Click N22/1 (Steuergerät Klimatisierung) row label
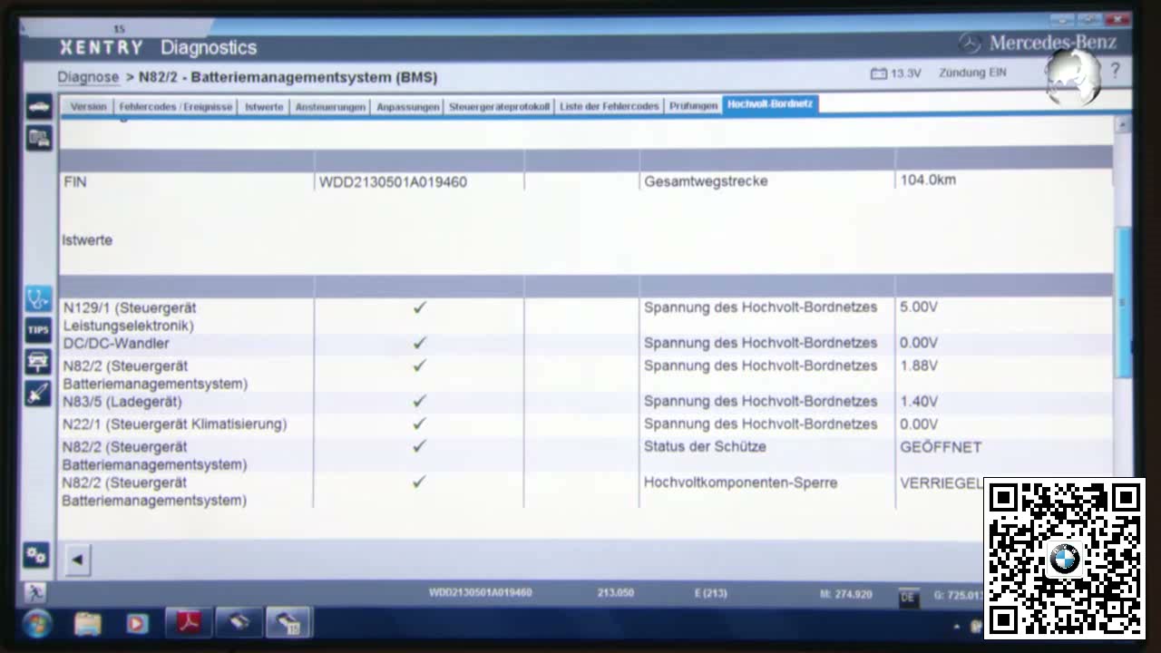 coord(174,424)
